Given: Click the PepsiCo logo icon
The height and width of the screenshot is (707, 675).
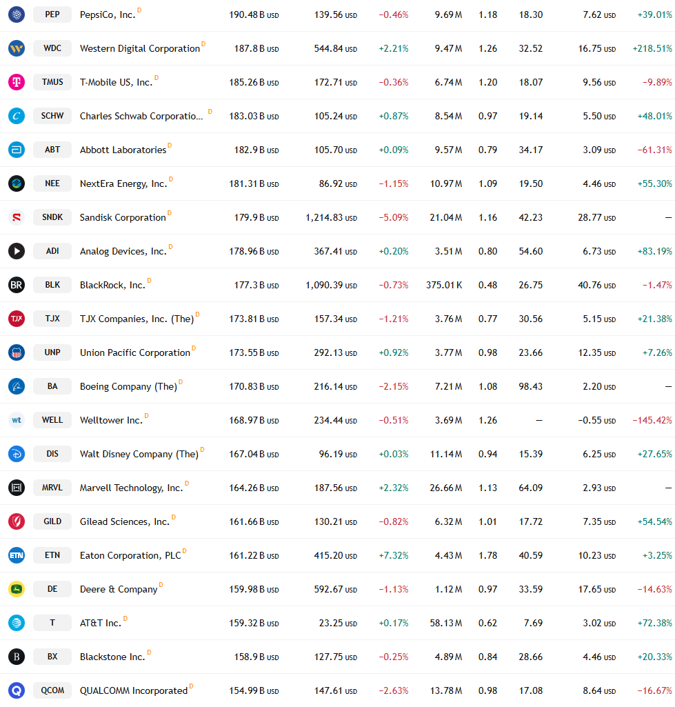Looking at the screenshot, I should pos(17,14).
